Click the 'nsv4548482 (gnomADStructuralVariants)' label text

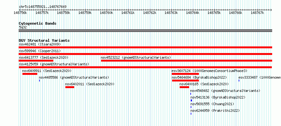(x=225, y=91)
